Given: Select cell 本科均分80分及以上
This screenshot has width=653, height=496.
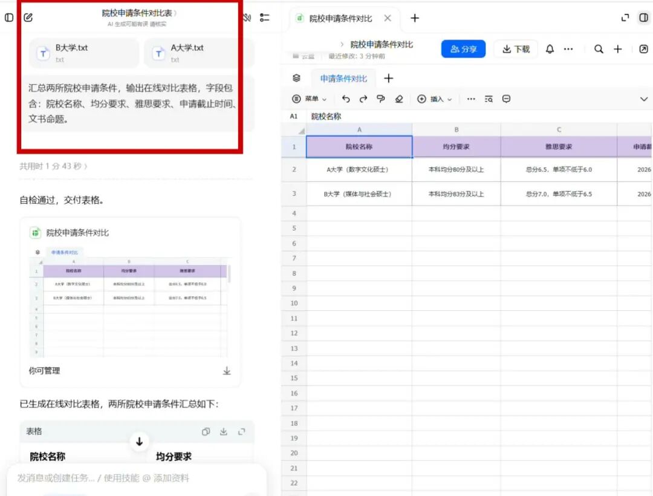Looking at the screenshot, I should 456,169.
